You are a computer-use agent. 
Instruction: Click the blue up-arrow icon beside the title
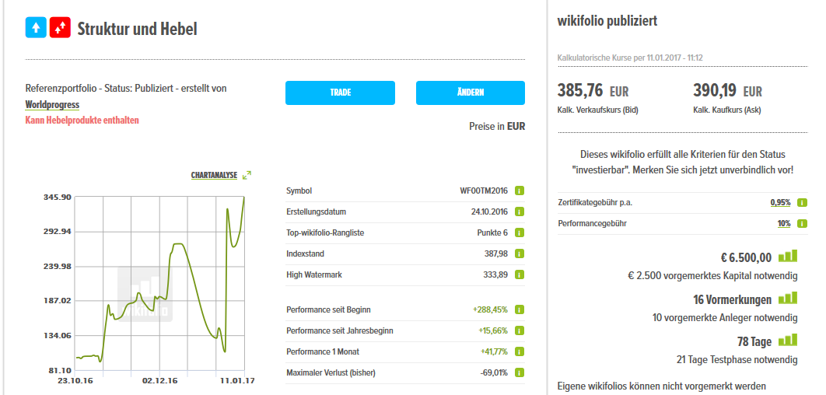point(36,29)
